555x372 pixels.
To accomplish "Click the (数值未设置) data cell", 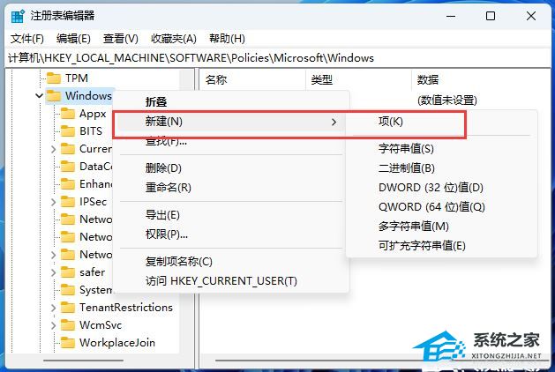I will [x=447, y=100].
